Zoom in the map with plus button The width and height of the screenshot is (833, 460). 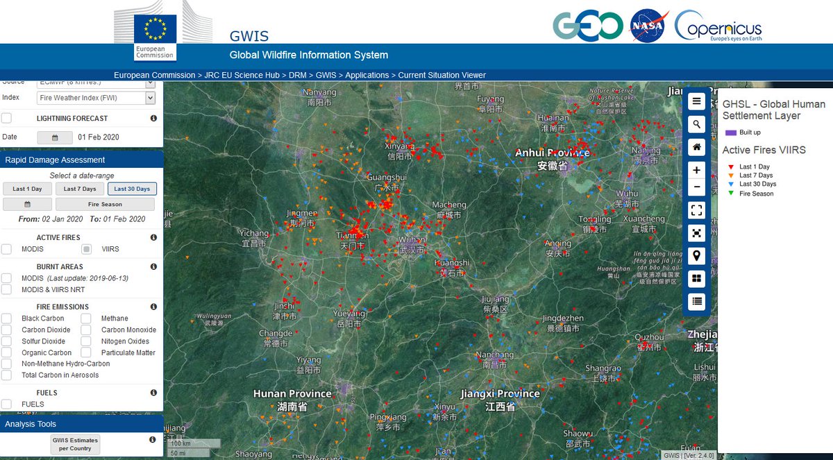(697, 170)
